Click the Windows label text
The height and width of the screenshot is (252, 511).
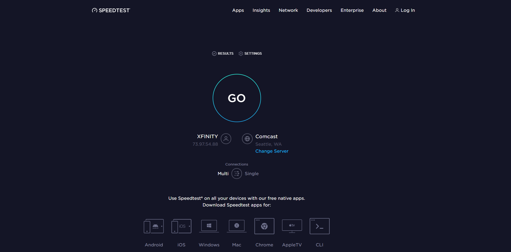click(209, 245)
